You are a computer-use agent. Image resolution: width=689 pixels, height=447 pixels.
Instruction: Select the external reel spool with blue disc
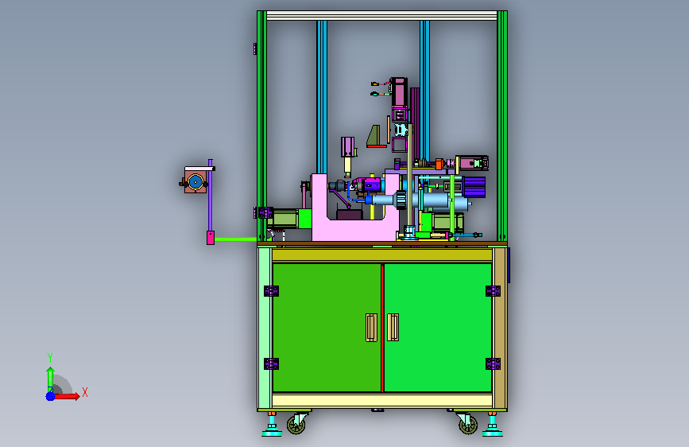195,181
